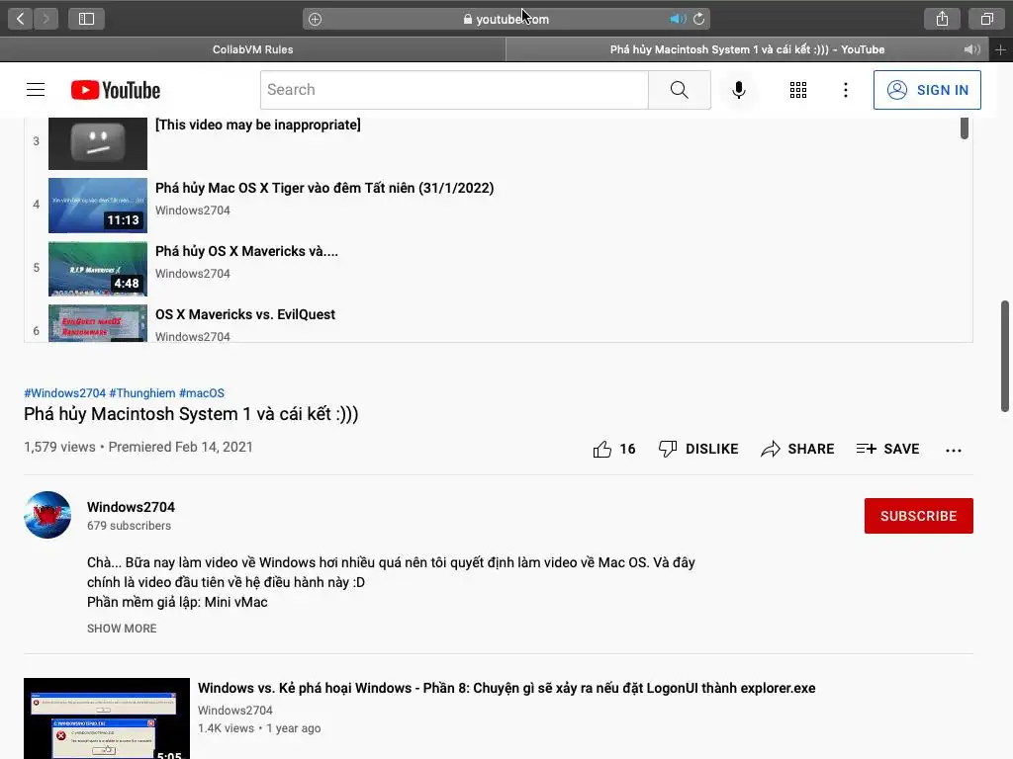The image size is (1013, 759).
Task: Click the plus icon in address bar
Action: coord(315,20)
